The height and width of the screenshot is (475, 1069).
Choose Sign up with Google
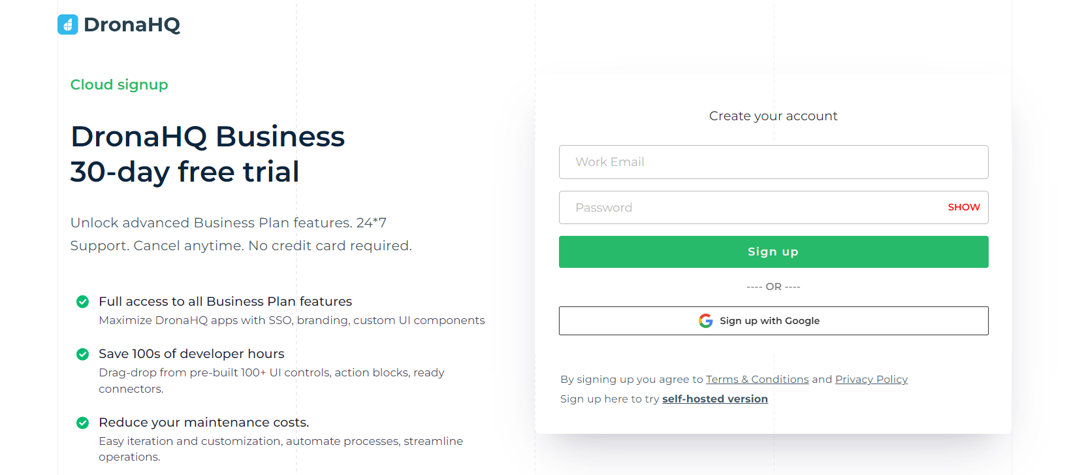tap(773, 320)
